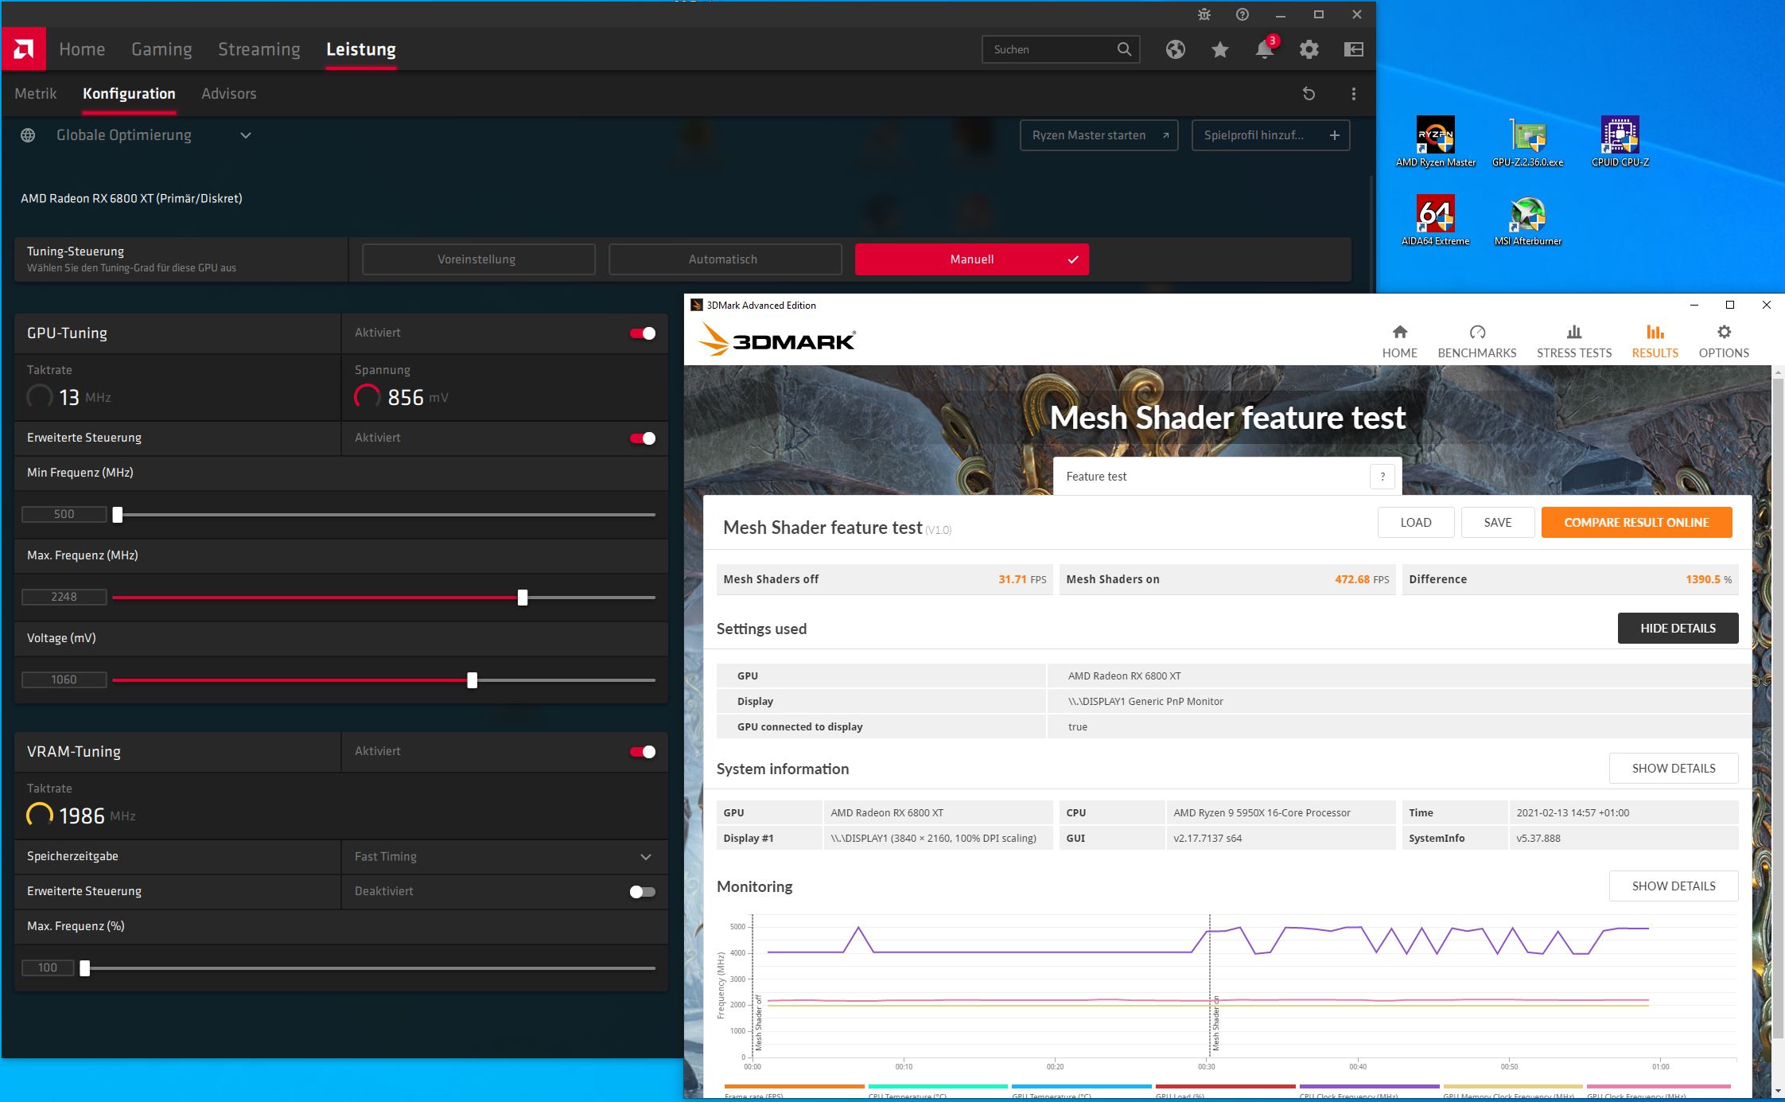1785x1102 pixels.
Task: Open the three-dot options menu
Action: coord(1353,94)
